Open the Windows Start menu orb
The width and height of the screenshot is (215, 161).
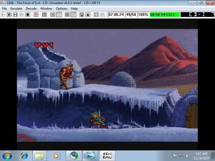7,156
